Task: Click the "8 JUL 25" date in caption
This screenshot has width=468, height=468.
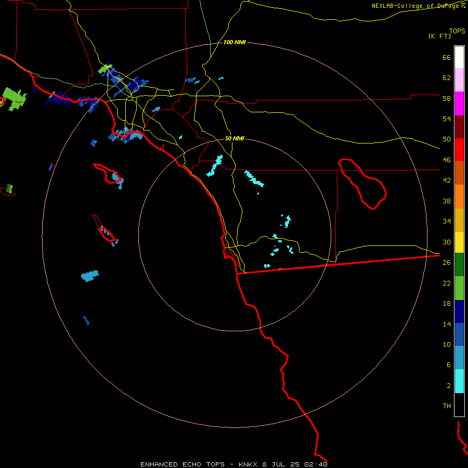Action: (281, 464)
